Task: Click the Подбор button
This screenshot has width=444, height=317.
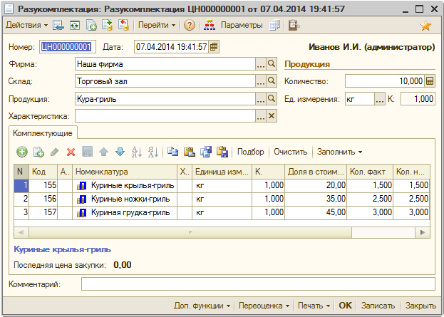Action: click(250, 152)
